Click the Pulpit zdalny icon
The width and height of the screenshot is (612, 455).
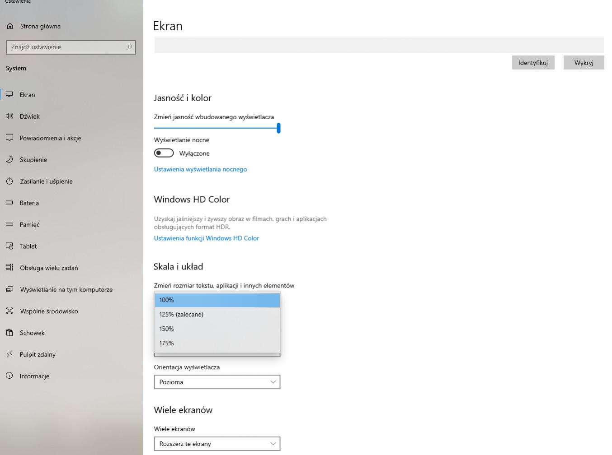(9, 355)
